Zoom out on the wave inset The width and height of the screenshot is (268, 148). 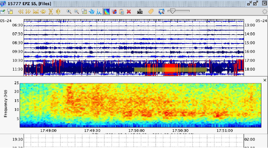(76, 11)
